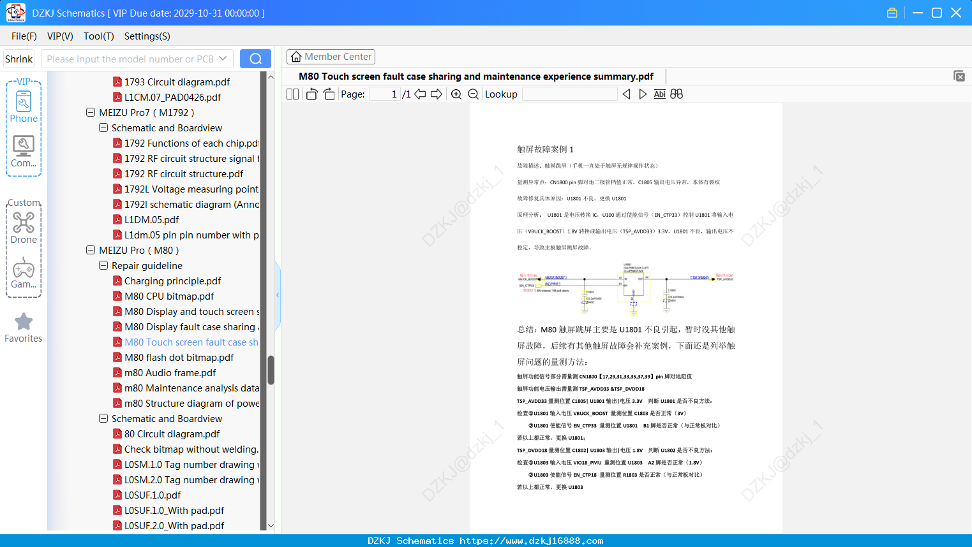
Task: Go to previous page arrow
Action: [420, 94]
